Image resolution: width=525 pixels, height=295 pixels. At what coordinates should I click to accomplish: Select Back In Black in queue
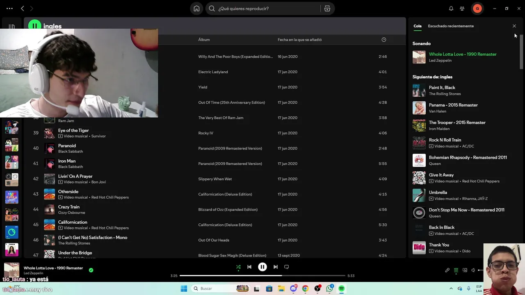[441, 227]
